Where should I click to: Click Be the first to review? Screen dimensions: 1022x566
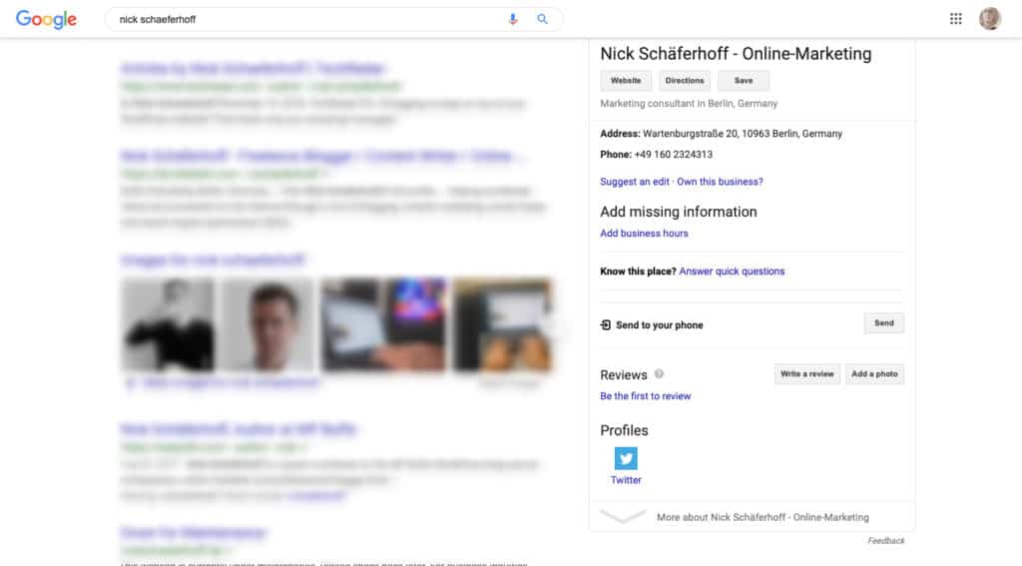point(646,396)
